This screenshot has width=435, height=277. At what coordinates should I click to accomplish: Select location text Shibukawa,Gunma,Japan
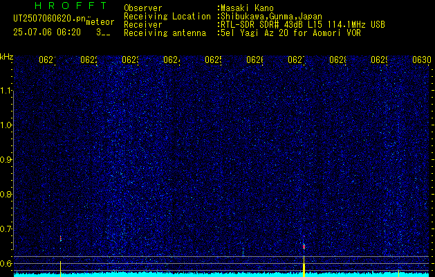tap(271, 17)
